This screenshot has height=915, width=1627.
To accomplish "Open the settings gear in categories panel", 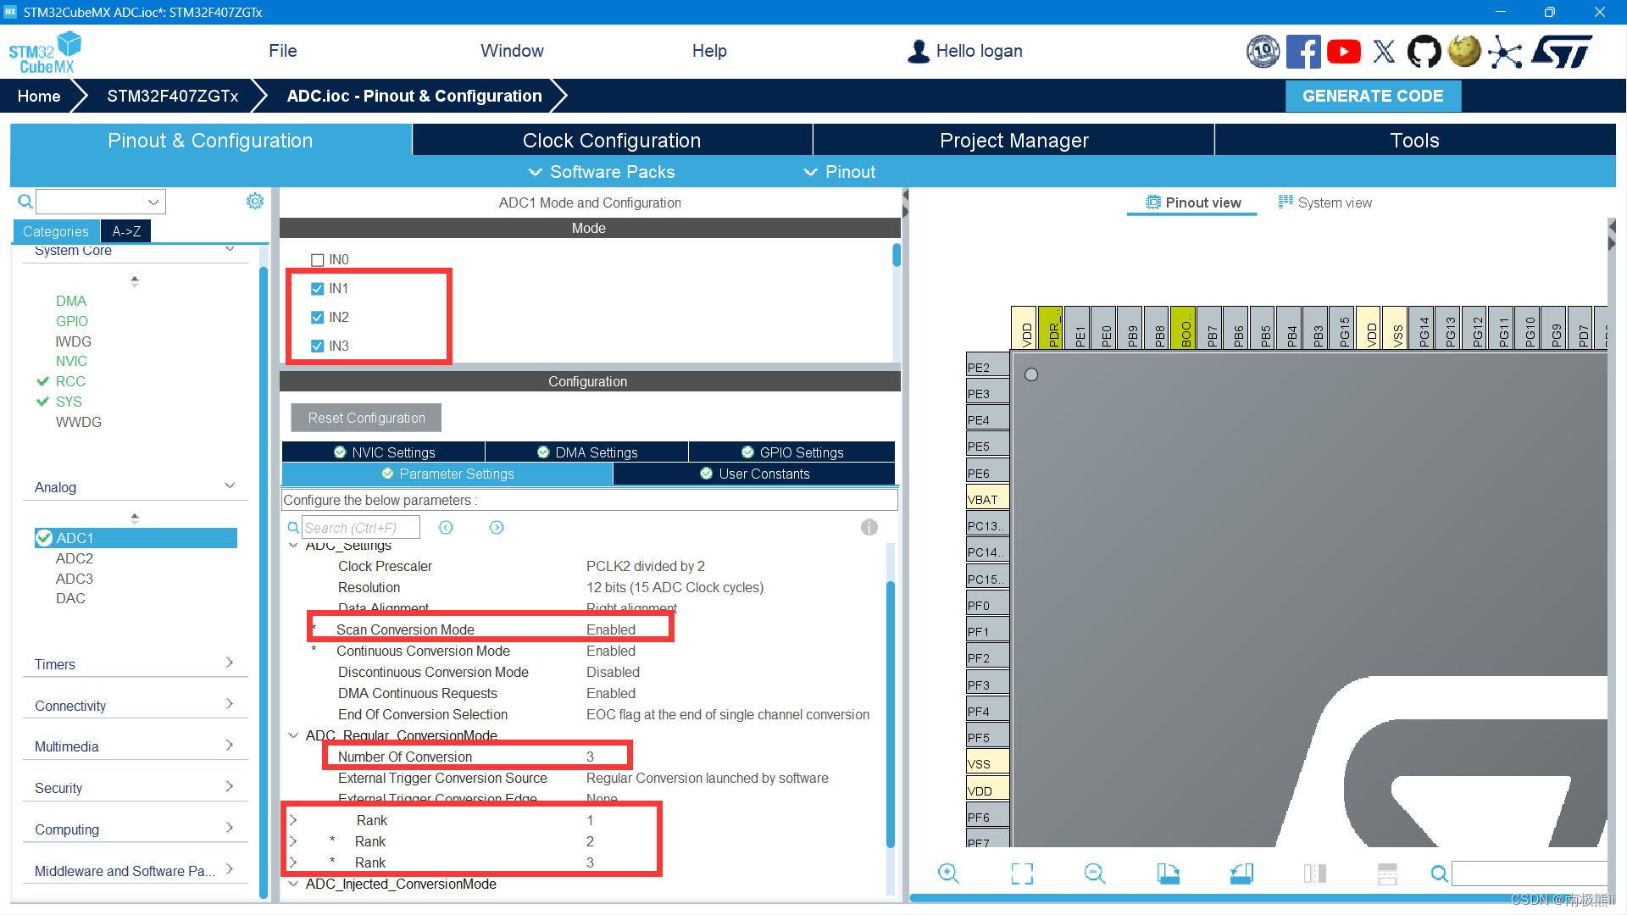I will pos(254,202).
